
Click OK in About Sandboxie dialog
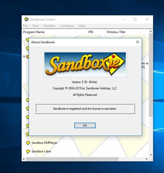click(x=85, y=125)
